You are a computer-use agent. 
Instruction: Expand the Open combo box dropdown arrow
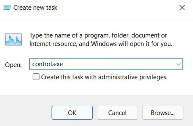[x=178, y=64]
